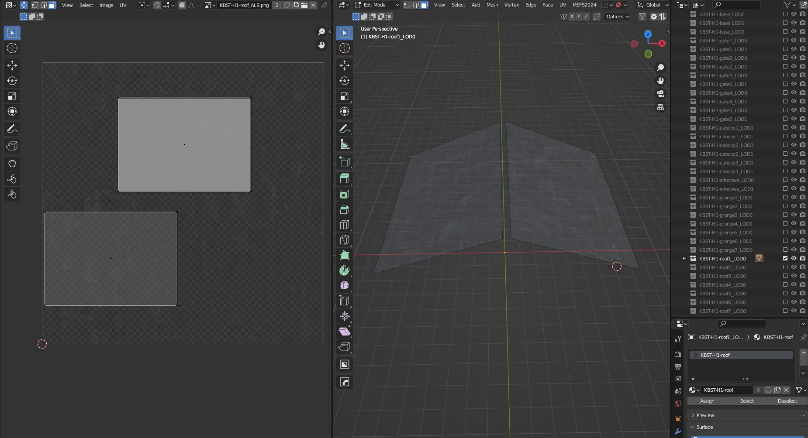Click the Assign material button
The height and width of the screenshot is (438, 808).
(707, 401)
